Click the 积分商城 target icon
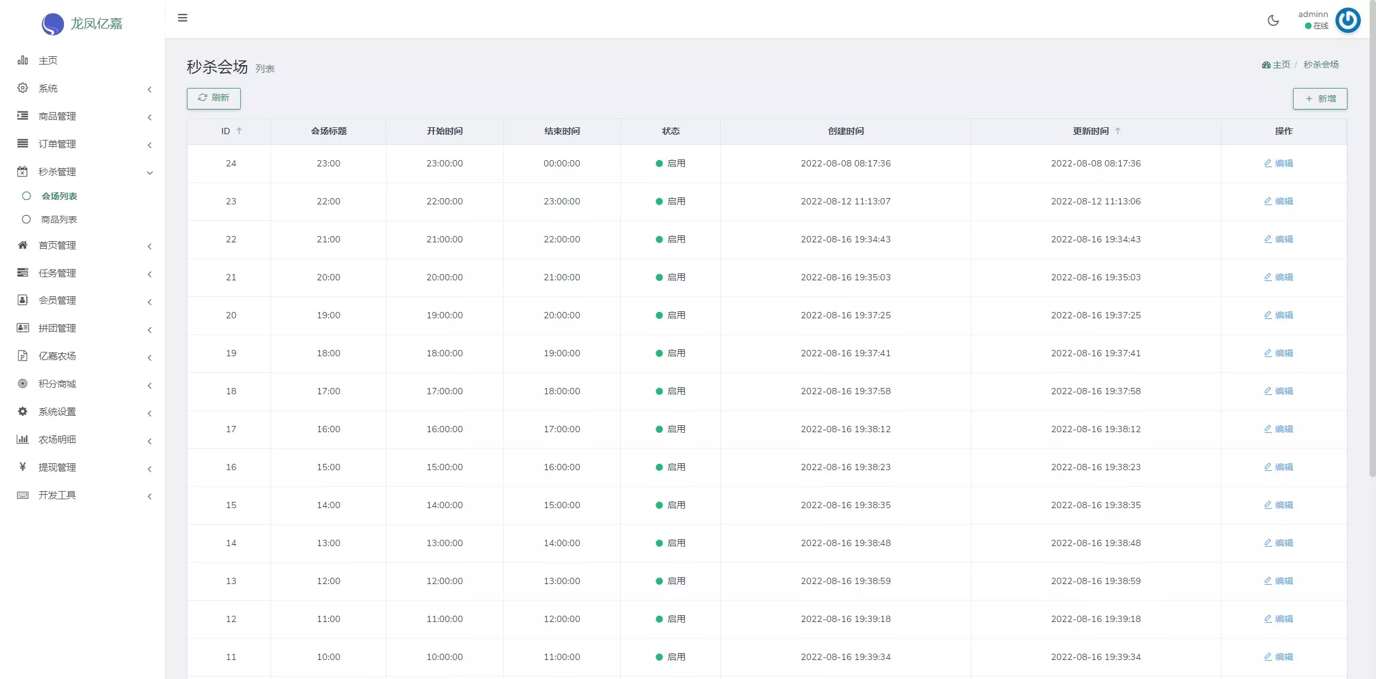 pos(23,383)
